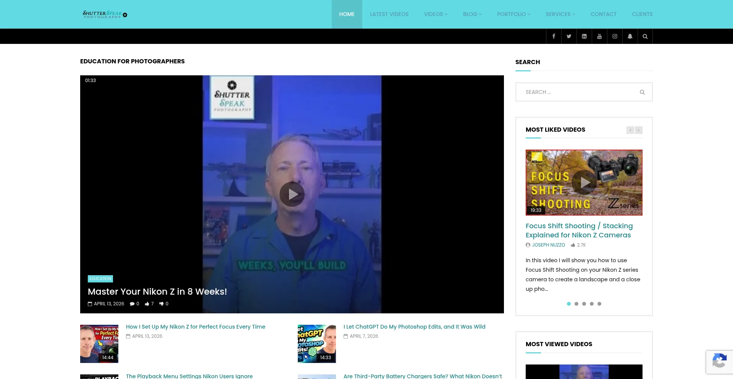Select fourth carousel dot in Most Liked Videos
Image resolution: width=733 pixels, height=379 pixels.
(592, 304)
